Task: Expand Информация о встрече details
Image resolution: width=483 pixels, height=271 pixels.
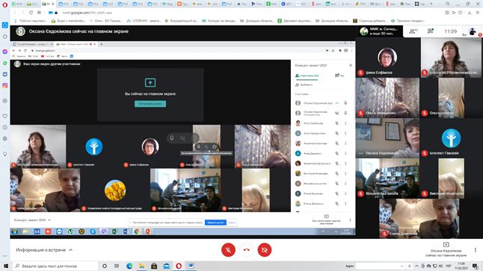Action: pos(44,250)
